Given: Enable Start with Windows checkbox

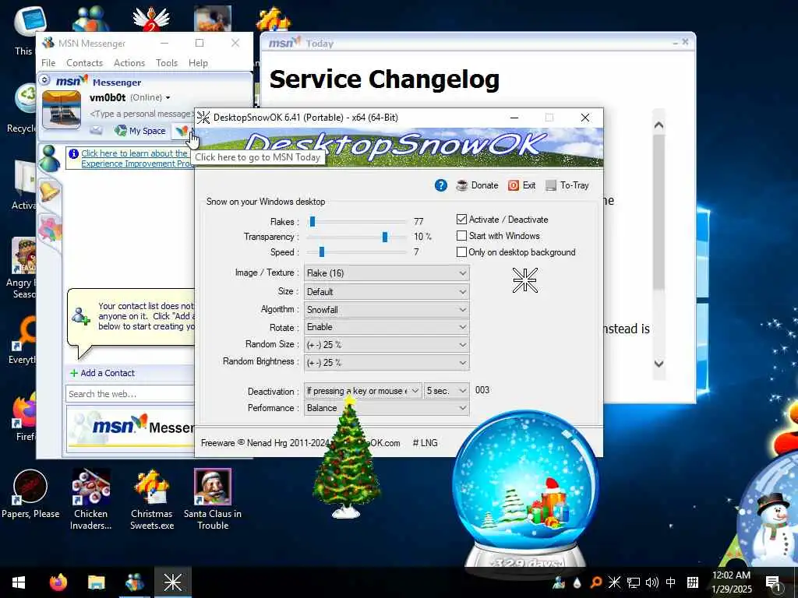Looking at the screenshot, I should (461, 236).
